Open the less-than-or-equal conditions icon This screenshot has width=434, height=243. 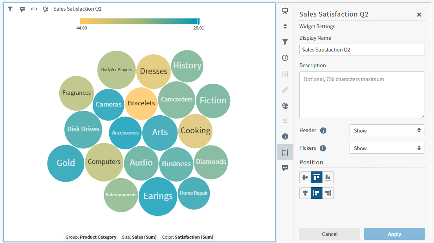click(285, 121)
